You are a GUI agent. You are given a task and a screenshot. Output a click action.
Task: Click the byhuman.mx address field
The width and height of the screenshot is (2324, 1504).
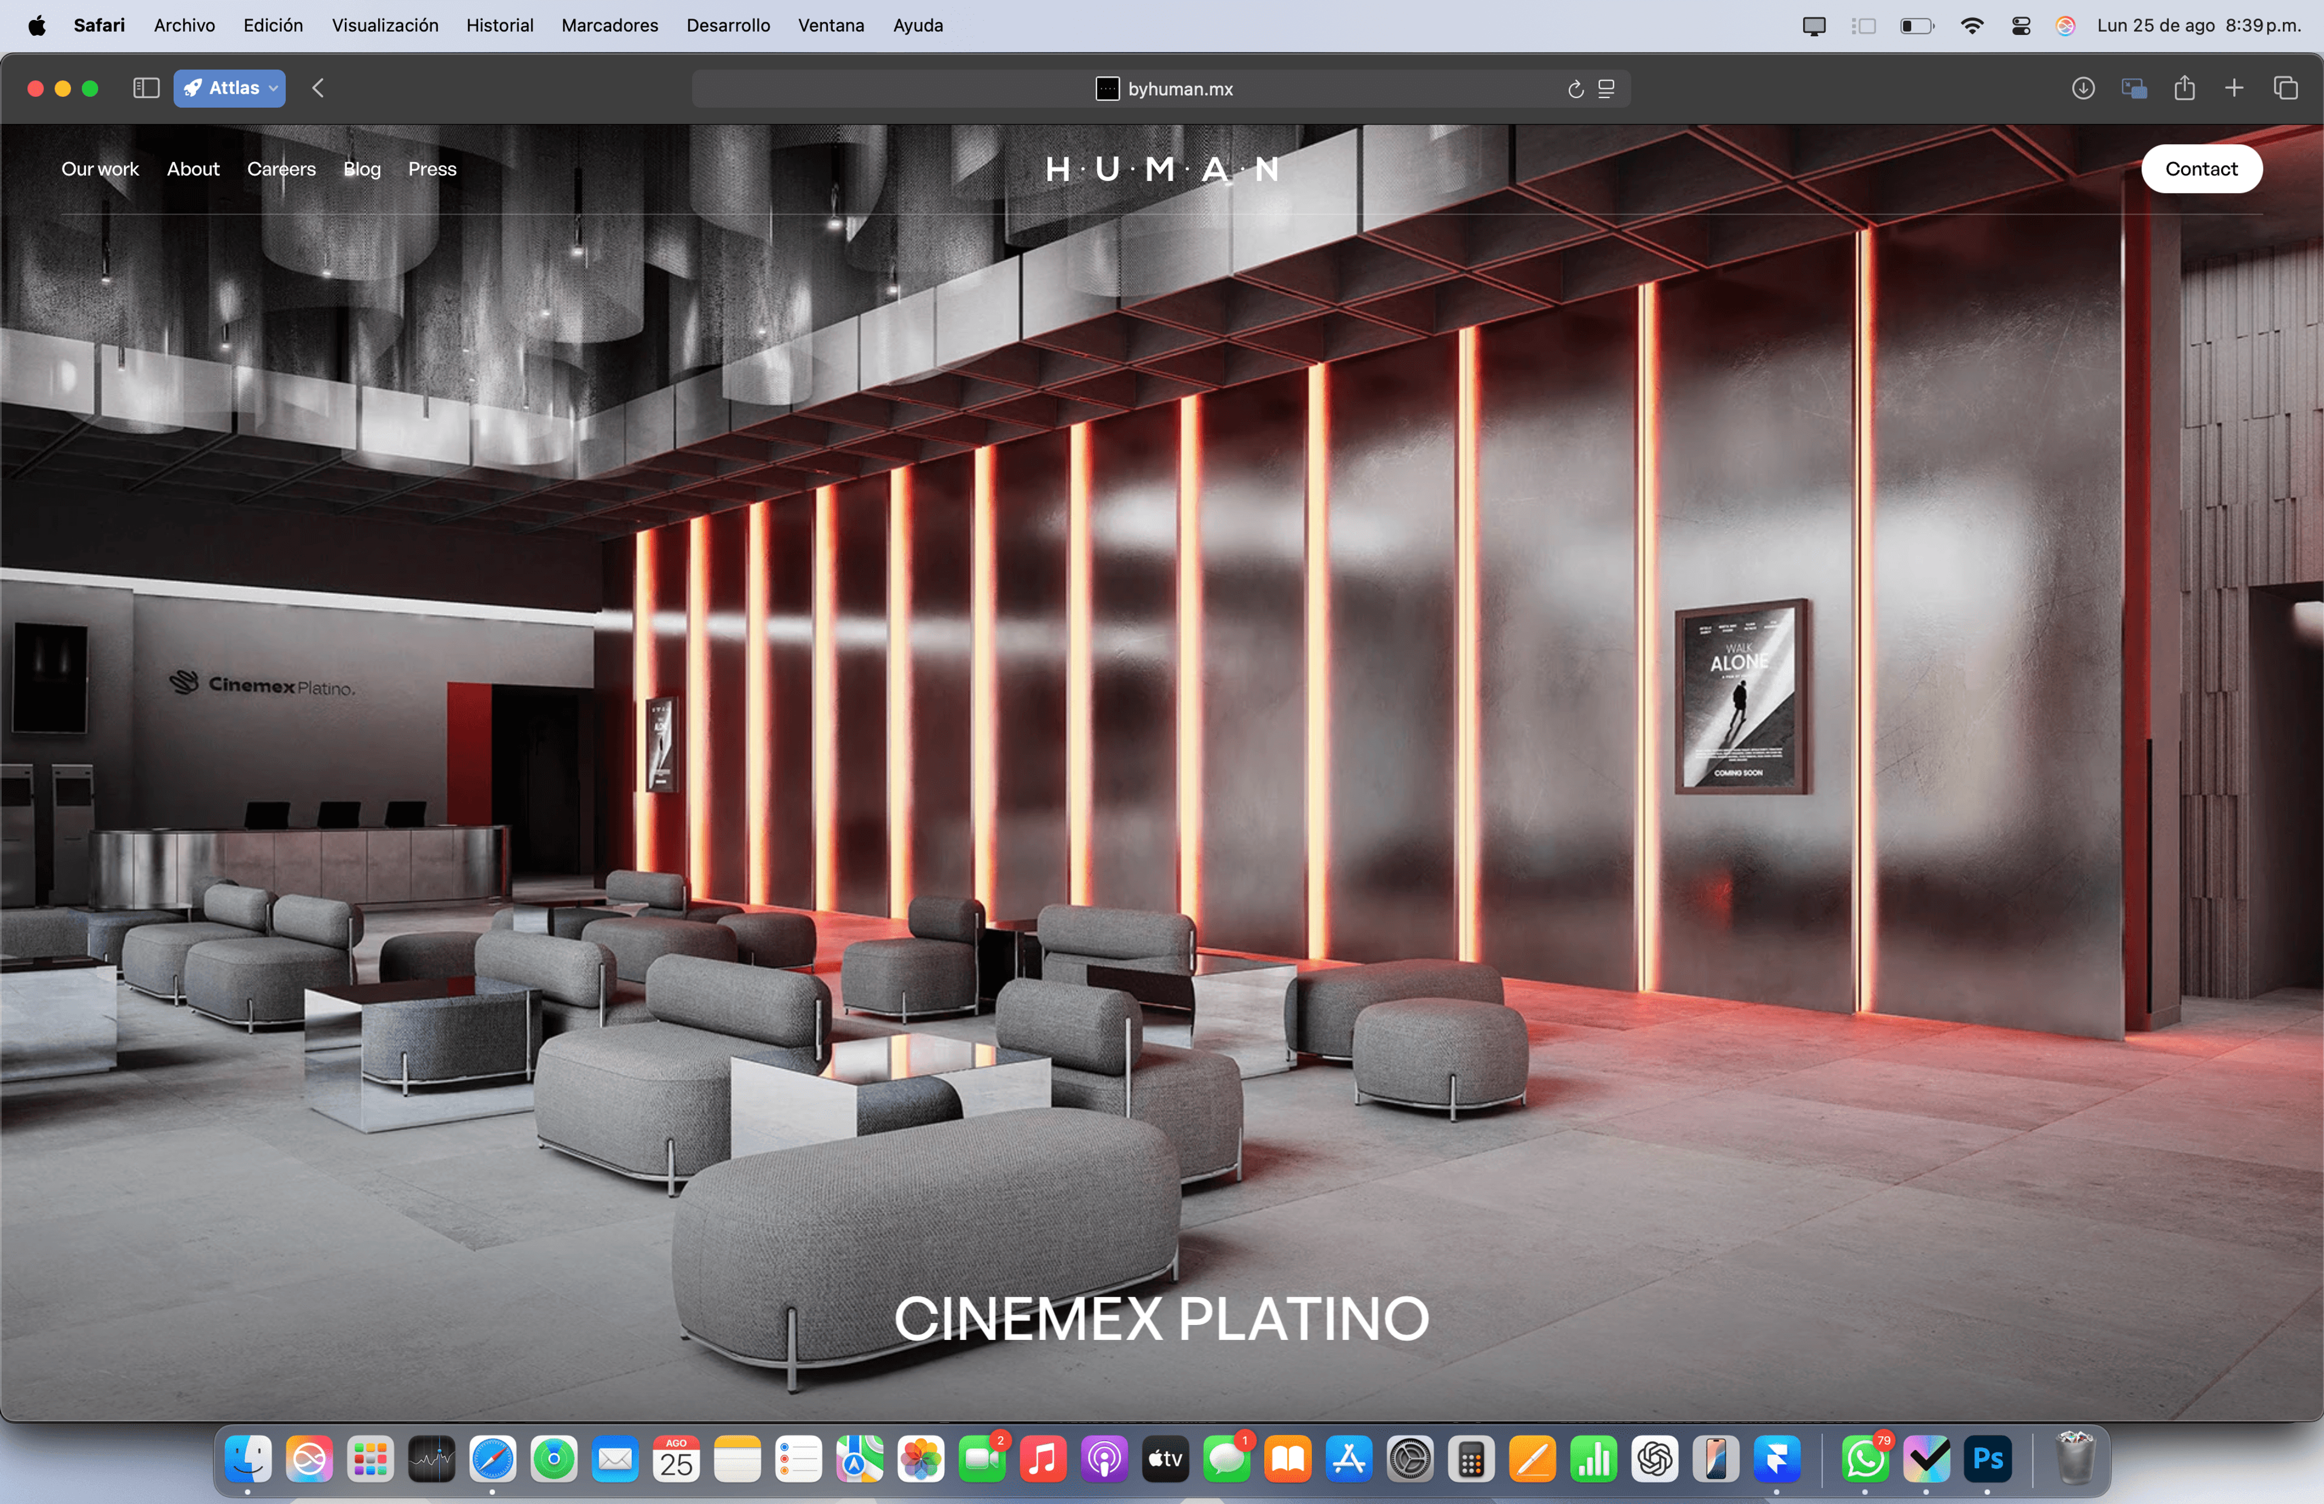(x=1161, y=89)
